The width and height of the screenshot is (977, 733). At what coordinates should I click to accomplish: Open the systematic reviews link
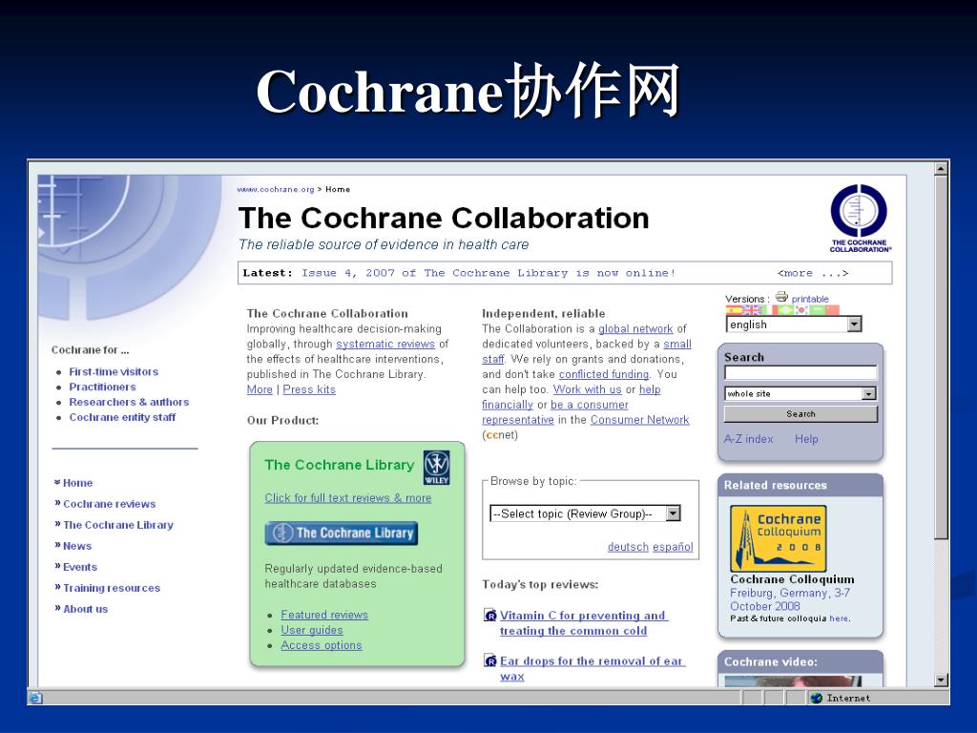click(385, 344)
